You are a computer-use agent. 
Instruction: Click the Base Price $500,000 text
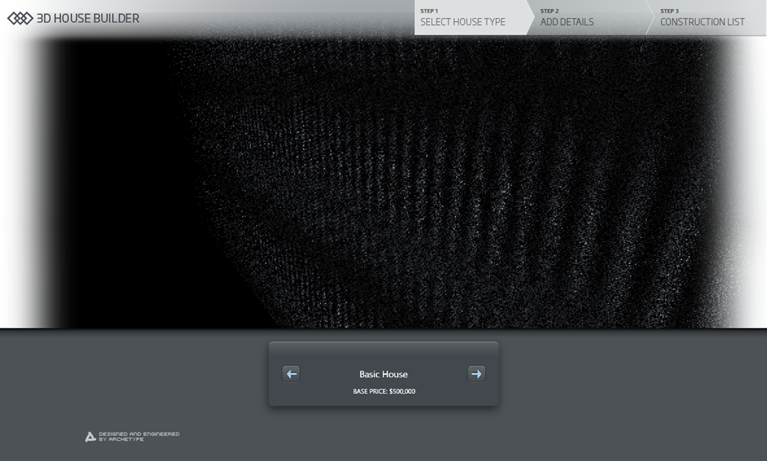click(x=383, y=391)
